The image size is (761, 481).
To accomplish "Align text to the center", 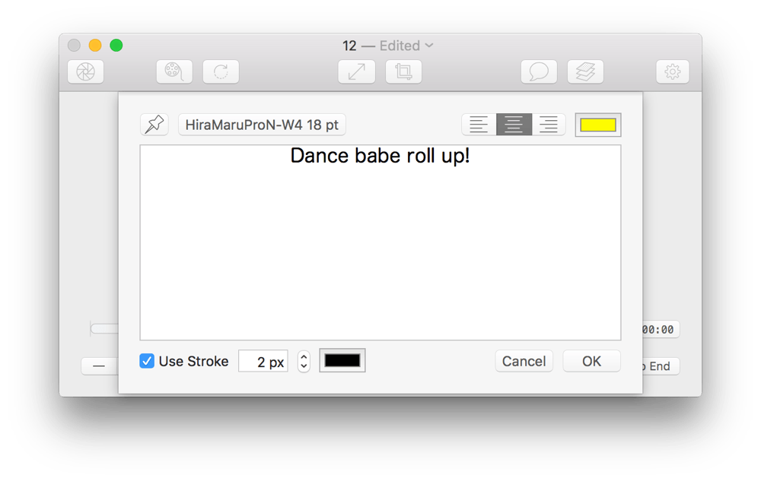I will (514, 125).
